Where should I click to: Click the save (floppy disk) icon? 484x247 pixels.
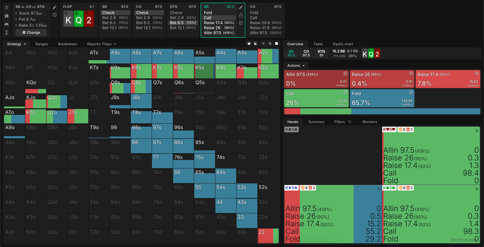click(7, 16)
